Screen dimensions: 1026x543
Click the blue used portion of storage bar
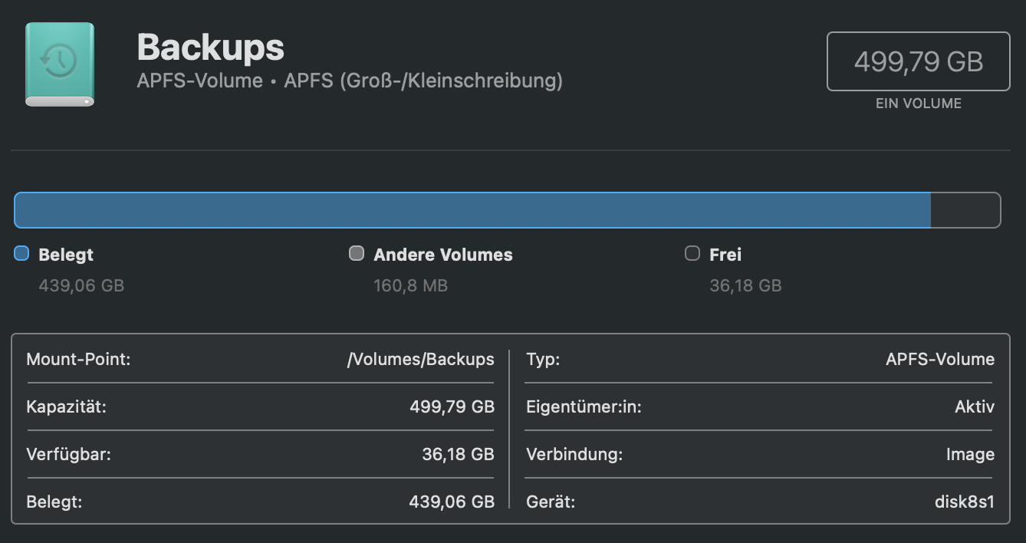(x=472, y=210)
